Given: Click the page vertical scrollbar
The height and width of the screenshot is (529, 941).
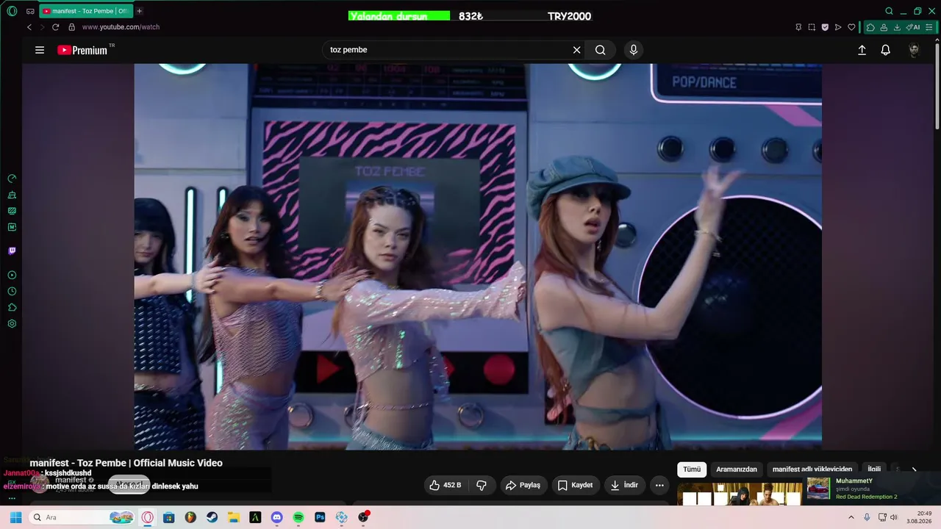Looking at the screenshot, I should [937, 88].
